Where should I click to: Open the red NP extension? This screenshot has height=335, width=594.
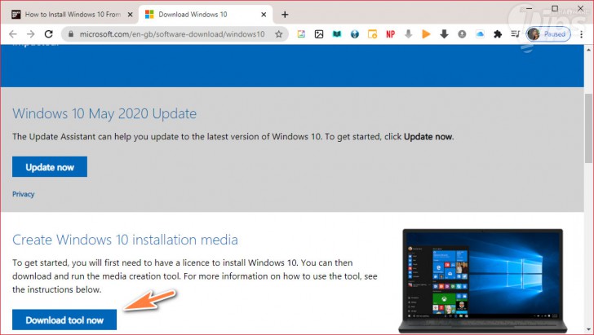tap(390, 34)
